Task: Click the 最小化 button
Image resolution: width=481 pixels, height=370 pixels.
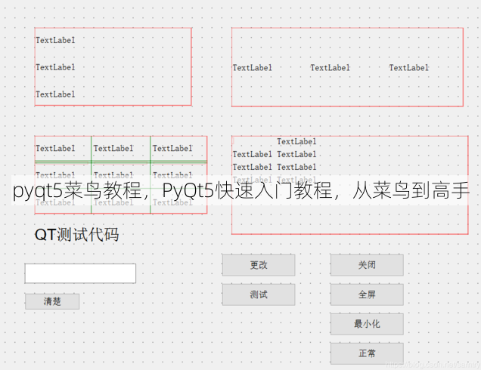Action: pyautogui.click(x=367, y=324)
